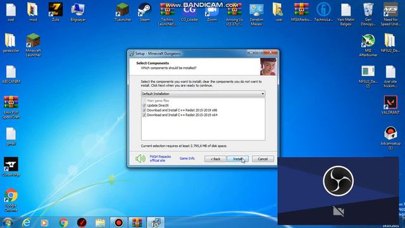Launch the VALORANT shortcut
Screen dimensions: 405x228
point(390,105)
